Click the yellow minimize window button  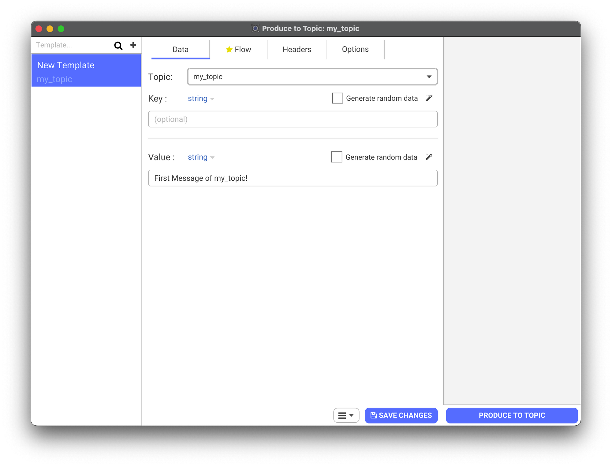pos(50,29)
